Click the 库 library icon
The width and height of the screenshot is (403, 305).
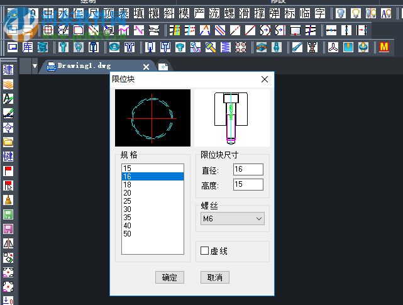tap(28, 47)
